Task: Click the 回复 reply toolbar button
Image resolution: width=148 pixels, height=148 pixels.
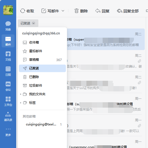Action: tap(102, 11)
